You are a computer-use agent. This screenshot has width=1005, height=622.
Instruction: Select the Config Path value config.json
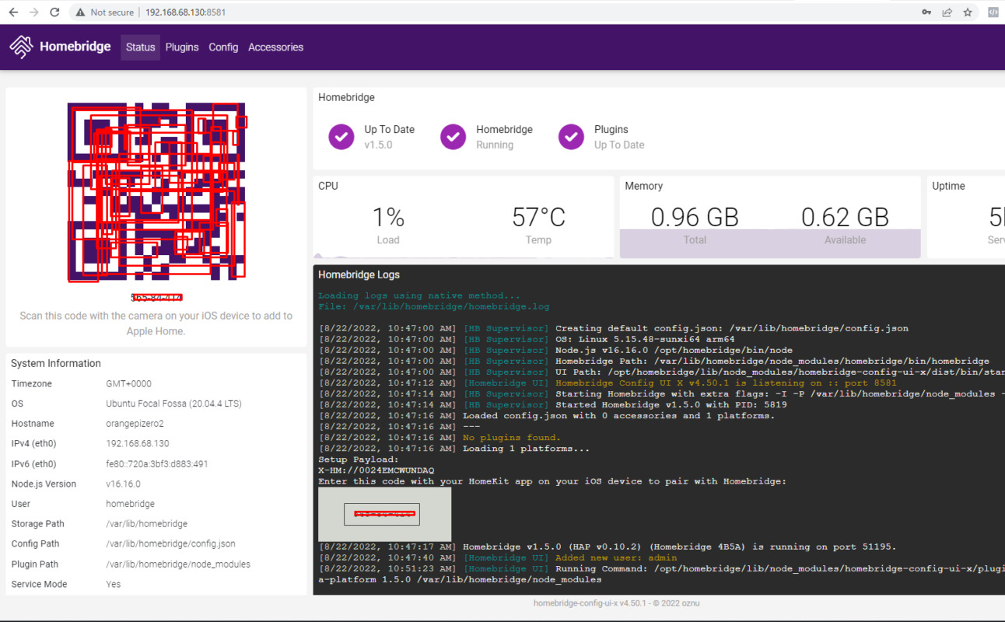[171, 544]
